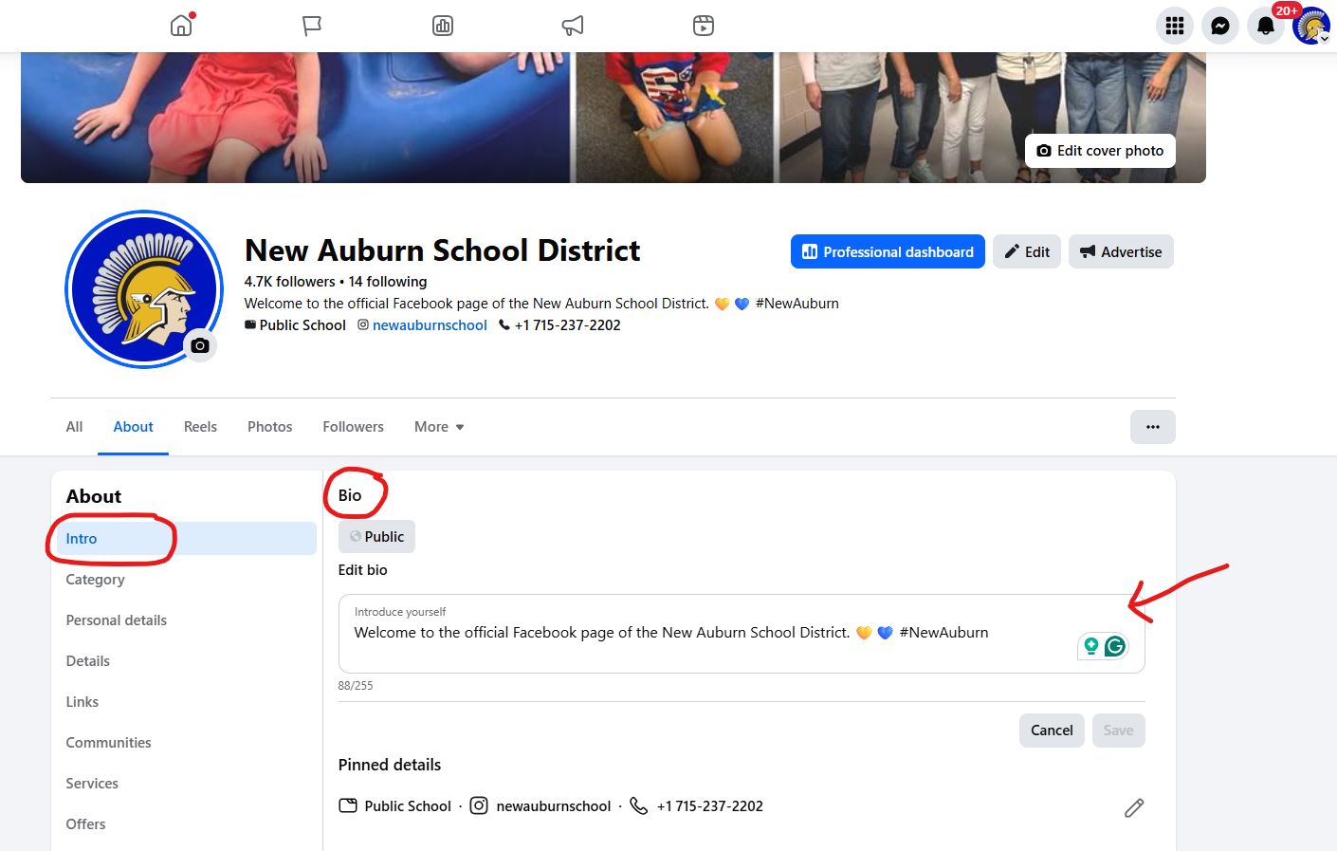Open Professional dashboard
The height and width of the screenshot is (851, 1337).
tap(888, 251)
